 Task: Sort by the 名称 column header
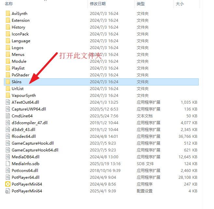point(9,4)
